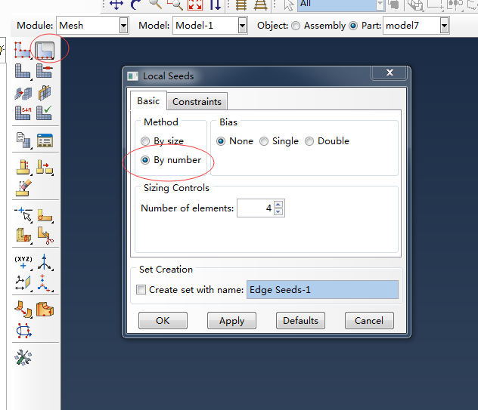Viewport: 478px width, 410px height.
Task: Select the Seed Edges tool icon
Action: click(x=45, y=50)
